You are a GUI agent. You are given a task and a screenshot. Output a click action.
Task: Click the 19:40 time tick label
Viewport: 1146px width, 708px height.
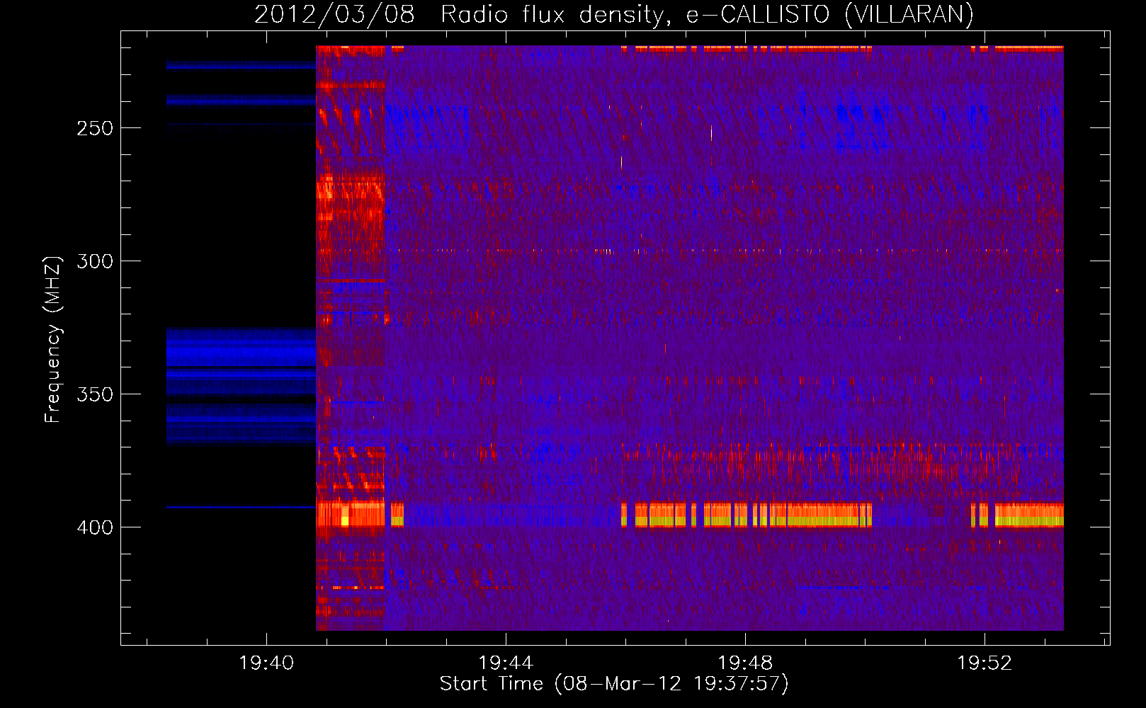coord(266,663)
